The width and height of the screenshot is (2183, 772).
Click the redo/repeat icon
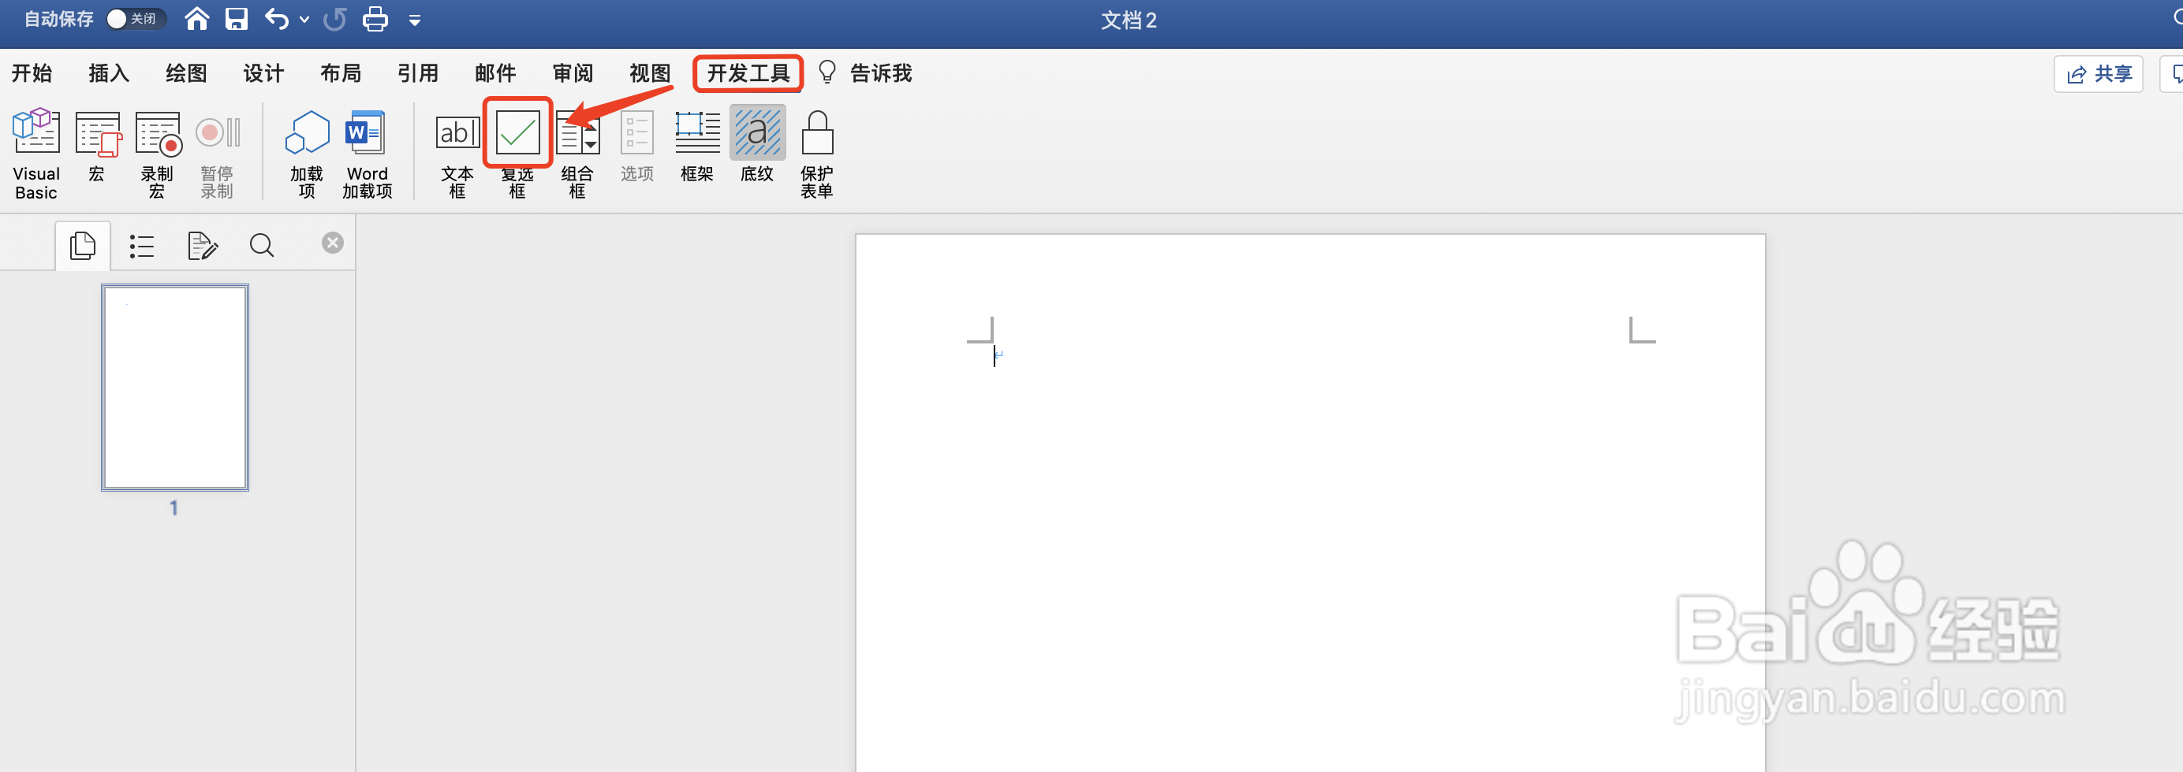point(334,19)
